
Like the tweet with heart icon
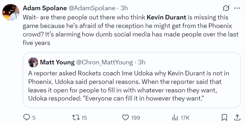126,118
